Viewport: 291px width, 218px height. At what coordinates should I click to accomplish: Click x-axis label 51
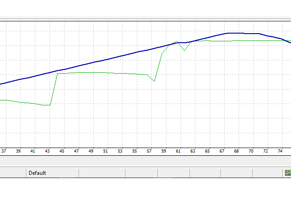[105, 151]
